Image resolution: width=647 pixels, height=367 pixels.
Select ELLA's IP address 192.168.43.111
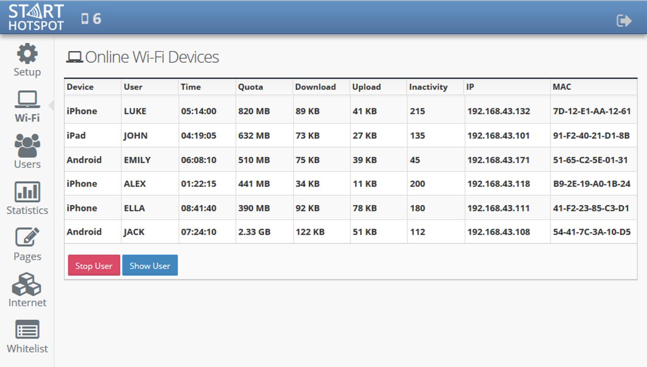(498, 208)
